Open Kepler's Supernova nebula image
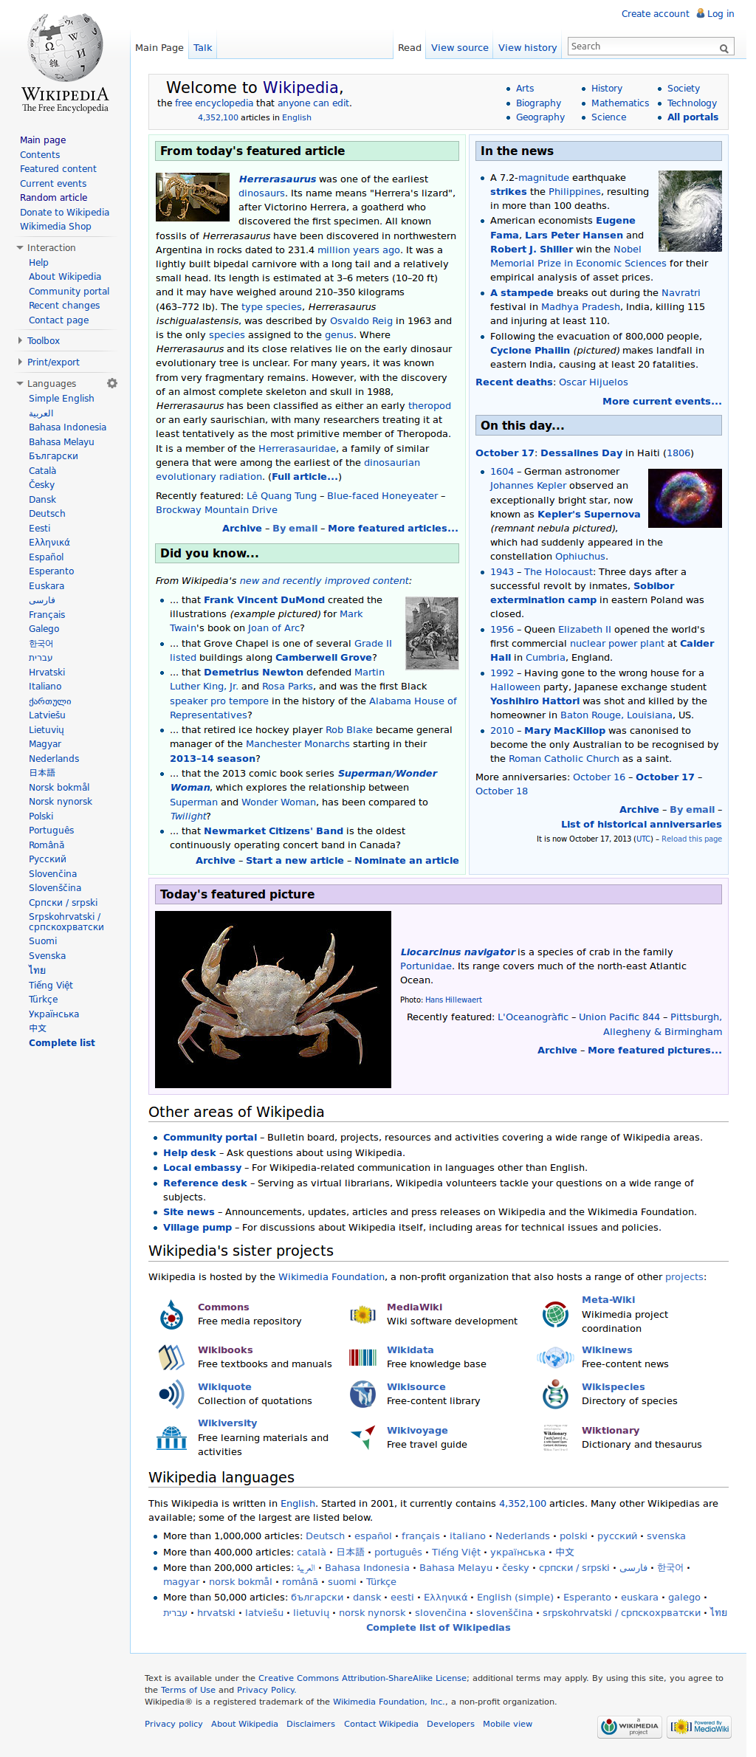This screenshot has height=1757, width=756. [685, 498]
